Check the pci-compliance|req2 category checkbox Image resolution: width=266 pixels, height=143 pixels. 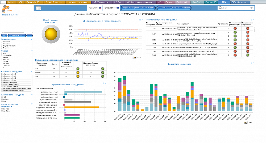[2, 78]
